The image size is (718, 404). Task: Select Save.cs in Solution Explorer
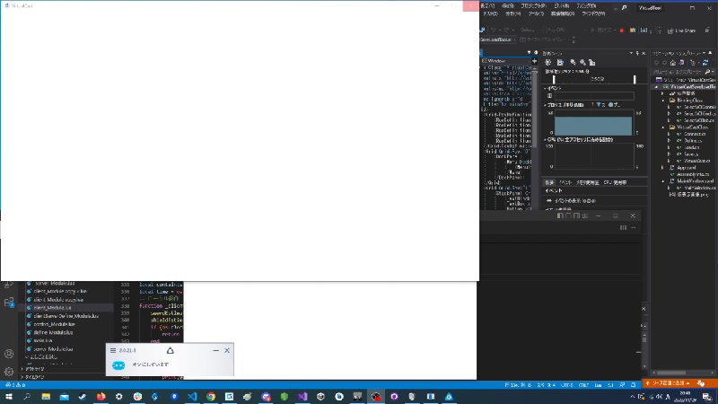pos(691,154)
